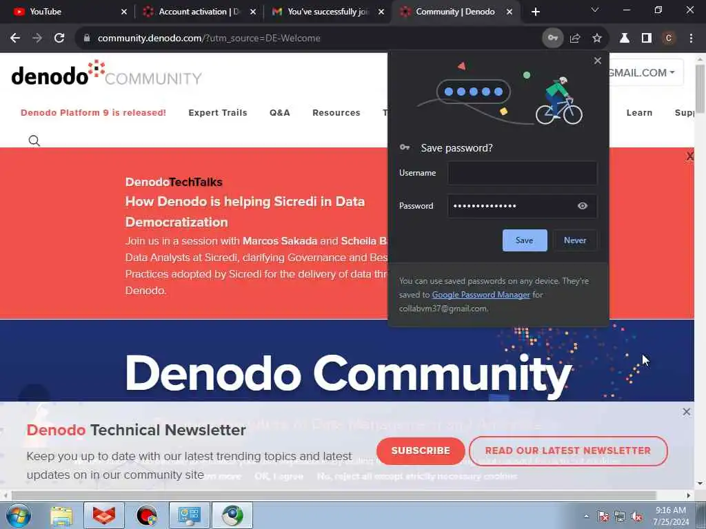Image resolution: width=706 pixels, height=529 pixels.
Task: Click the horizontal page scrollbar
Action: pos(333,495)
